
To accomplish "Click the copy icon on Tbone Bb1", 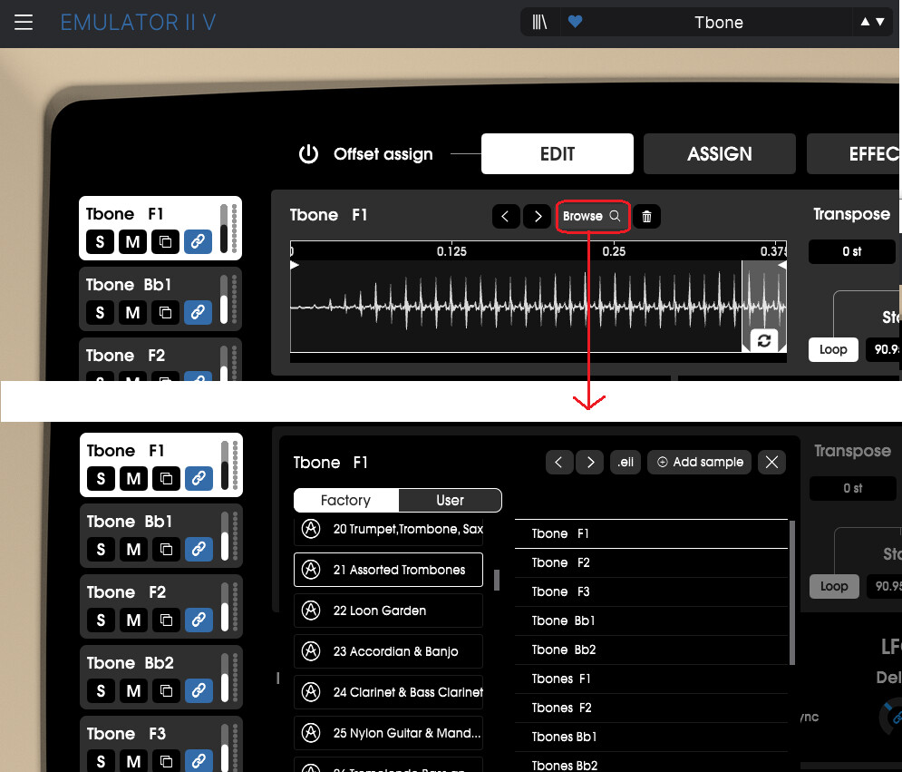I will pyautogui.click(x=165, y=313).
